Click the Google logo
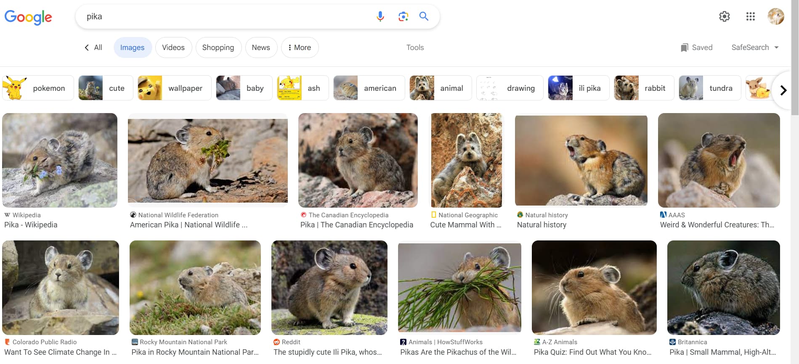Viewport: 799px width, 364px height. coord(28,17)
